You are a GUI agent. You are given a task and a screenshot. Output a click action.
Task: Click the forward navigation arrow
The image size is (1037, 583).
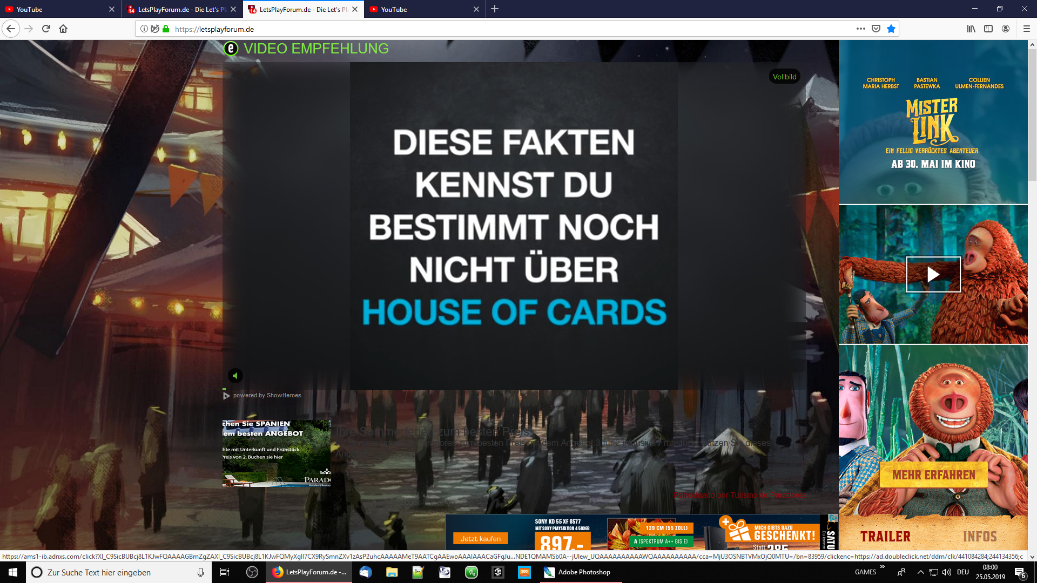[29, 29]
